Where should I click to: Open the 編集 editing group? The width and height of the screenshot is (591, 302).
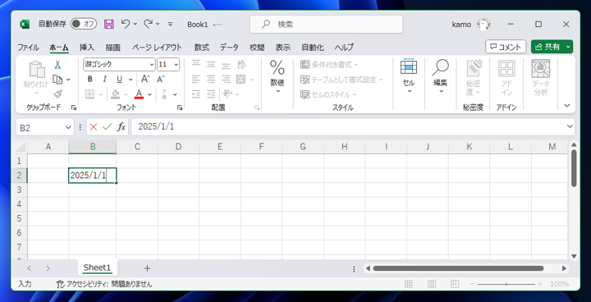tap(440, 76)
